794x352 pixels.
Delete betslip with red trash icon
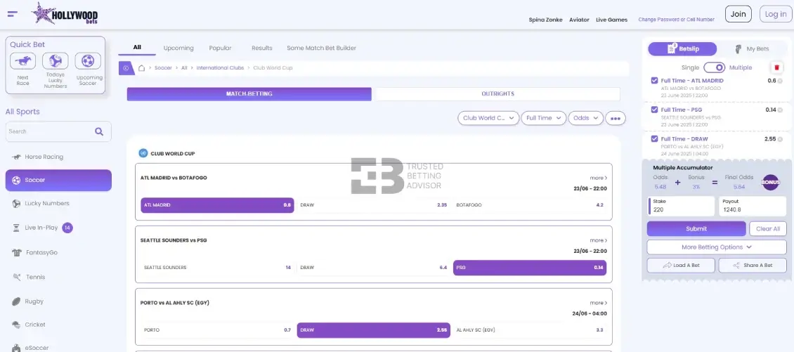[776, 67]
